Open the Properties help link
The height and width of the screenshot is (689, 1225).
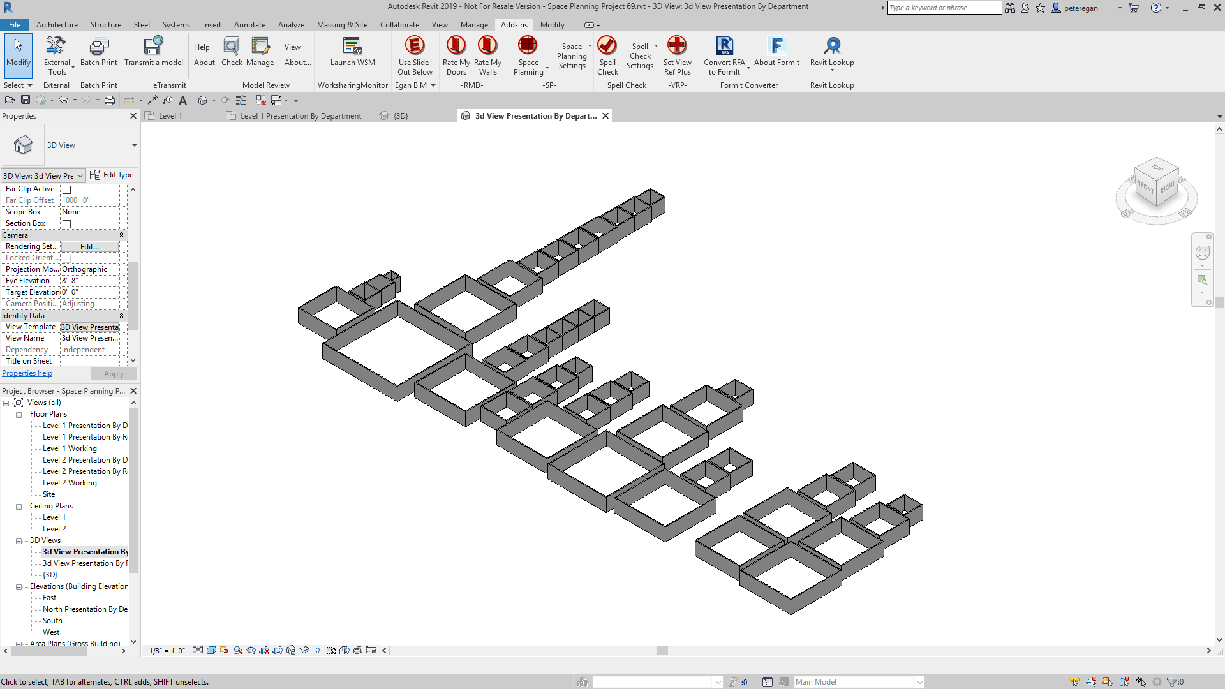pyautogui.click(x=27, y=373)
